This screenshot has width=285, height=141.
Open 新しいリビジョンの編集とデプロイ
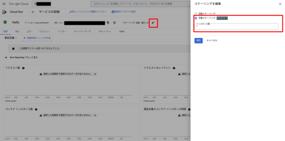[88, 12]
